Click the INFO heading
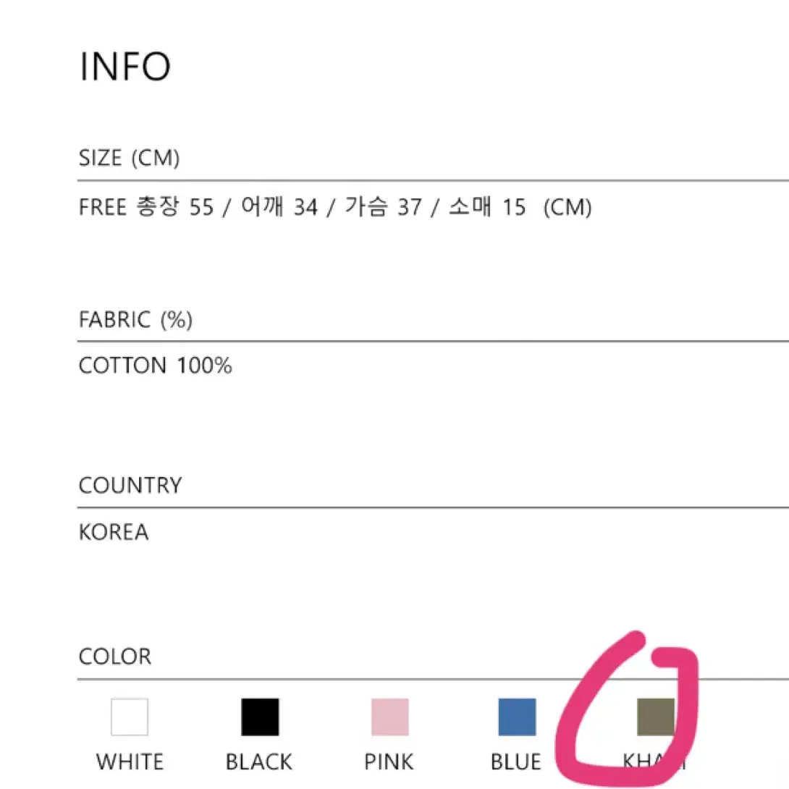Image resolution: width=789 pixels, height=789 pixels. 125,66
